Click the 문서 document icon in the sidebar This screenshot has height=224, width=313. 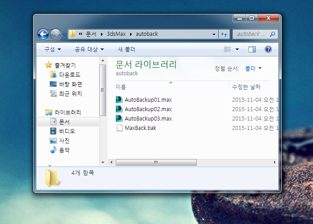[x=53, y=121]
